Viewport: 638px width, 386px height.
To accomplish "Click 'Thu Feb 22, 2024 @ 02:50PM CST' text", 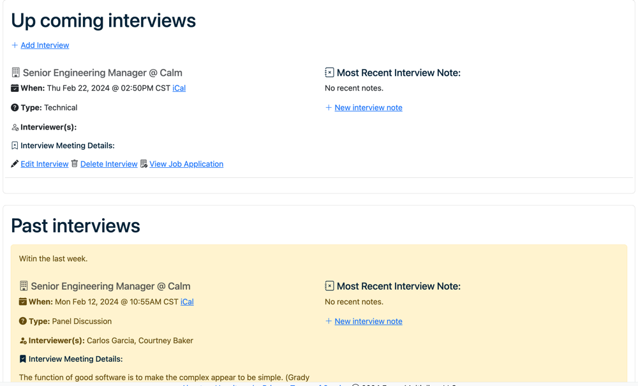I will pos(108,88).
